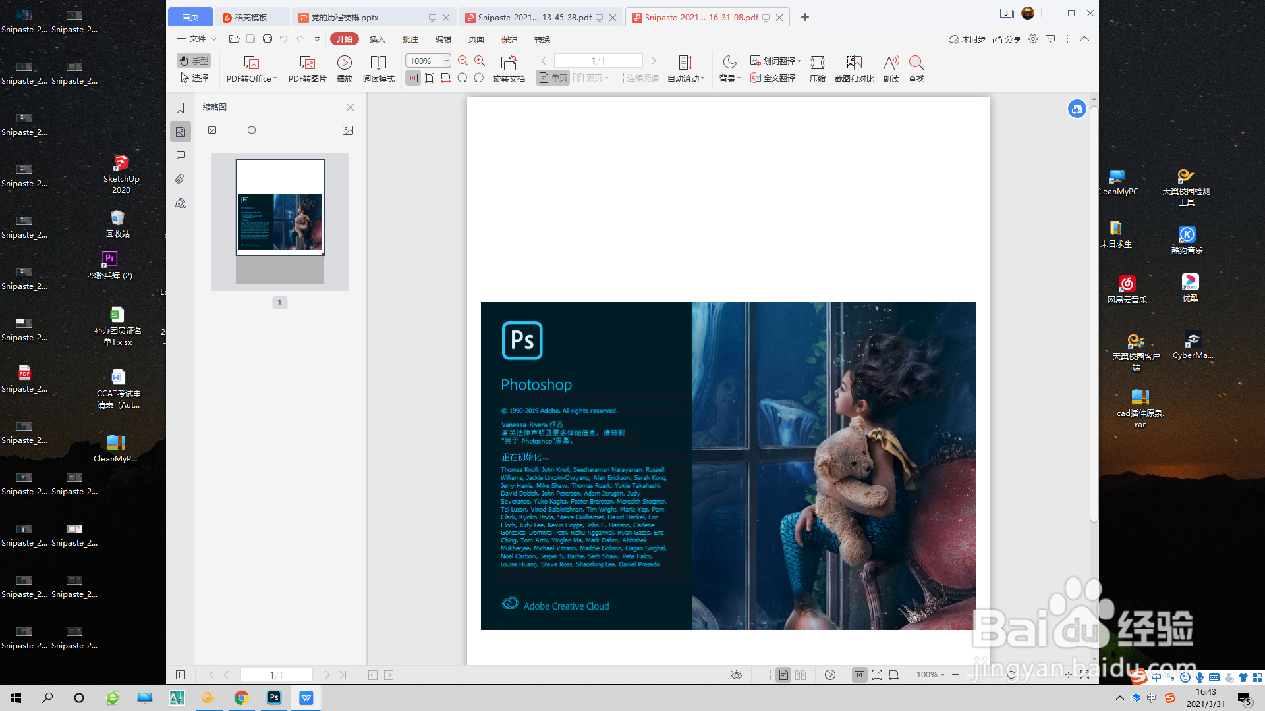Adjust the thumbnail size slider

click(x=252, y=130)
